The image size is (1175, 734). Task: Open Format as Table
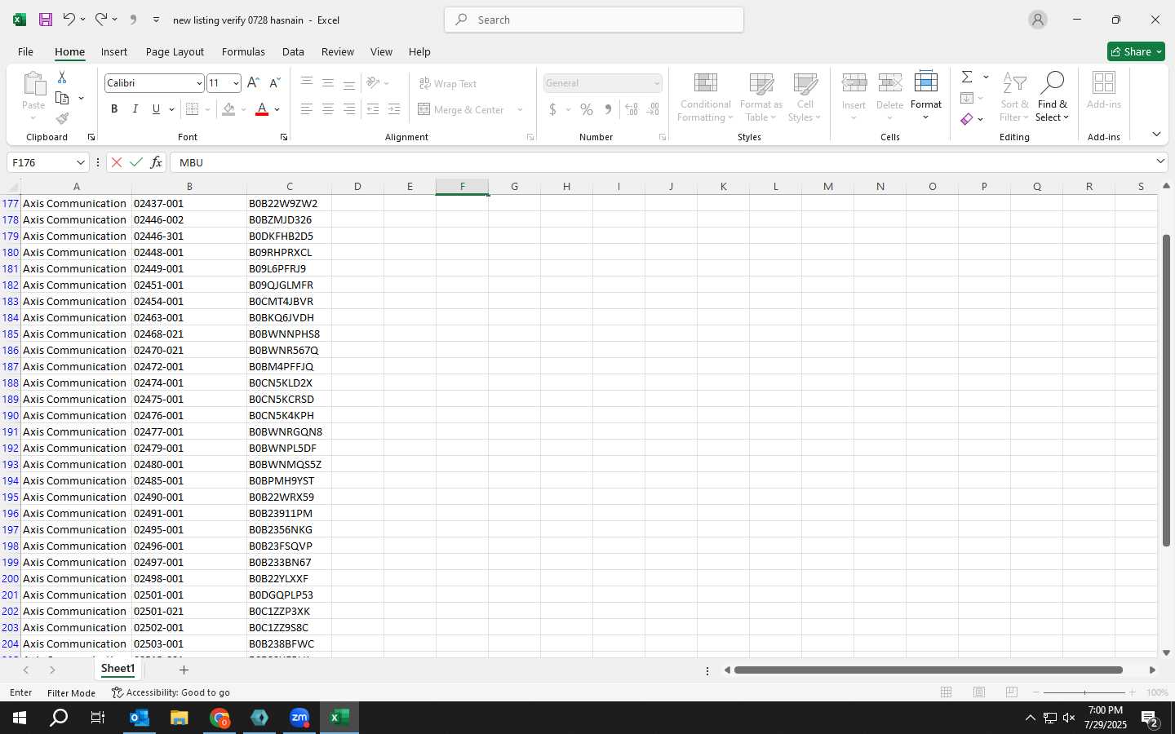click(760, 96)
